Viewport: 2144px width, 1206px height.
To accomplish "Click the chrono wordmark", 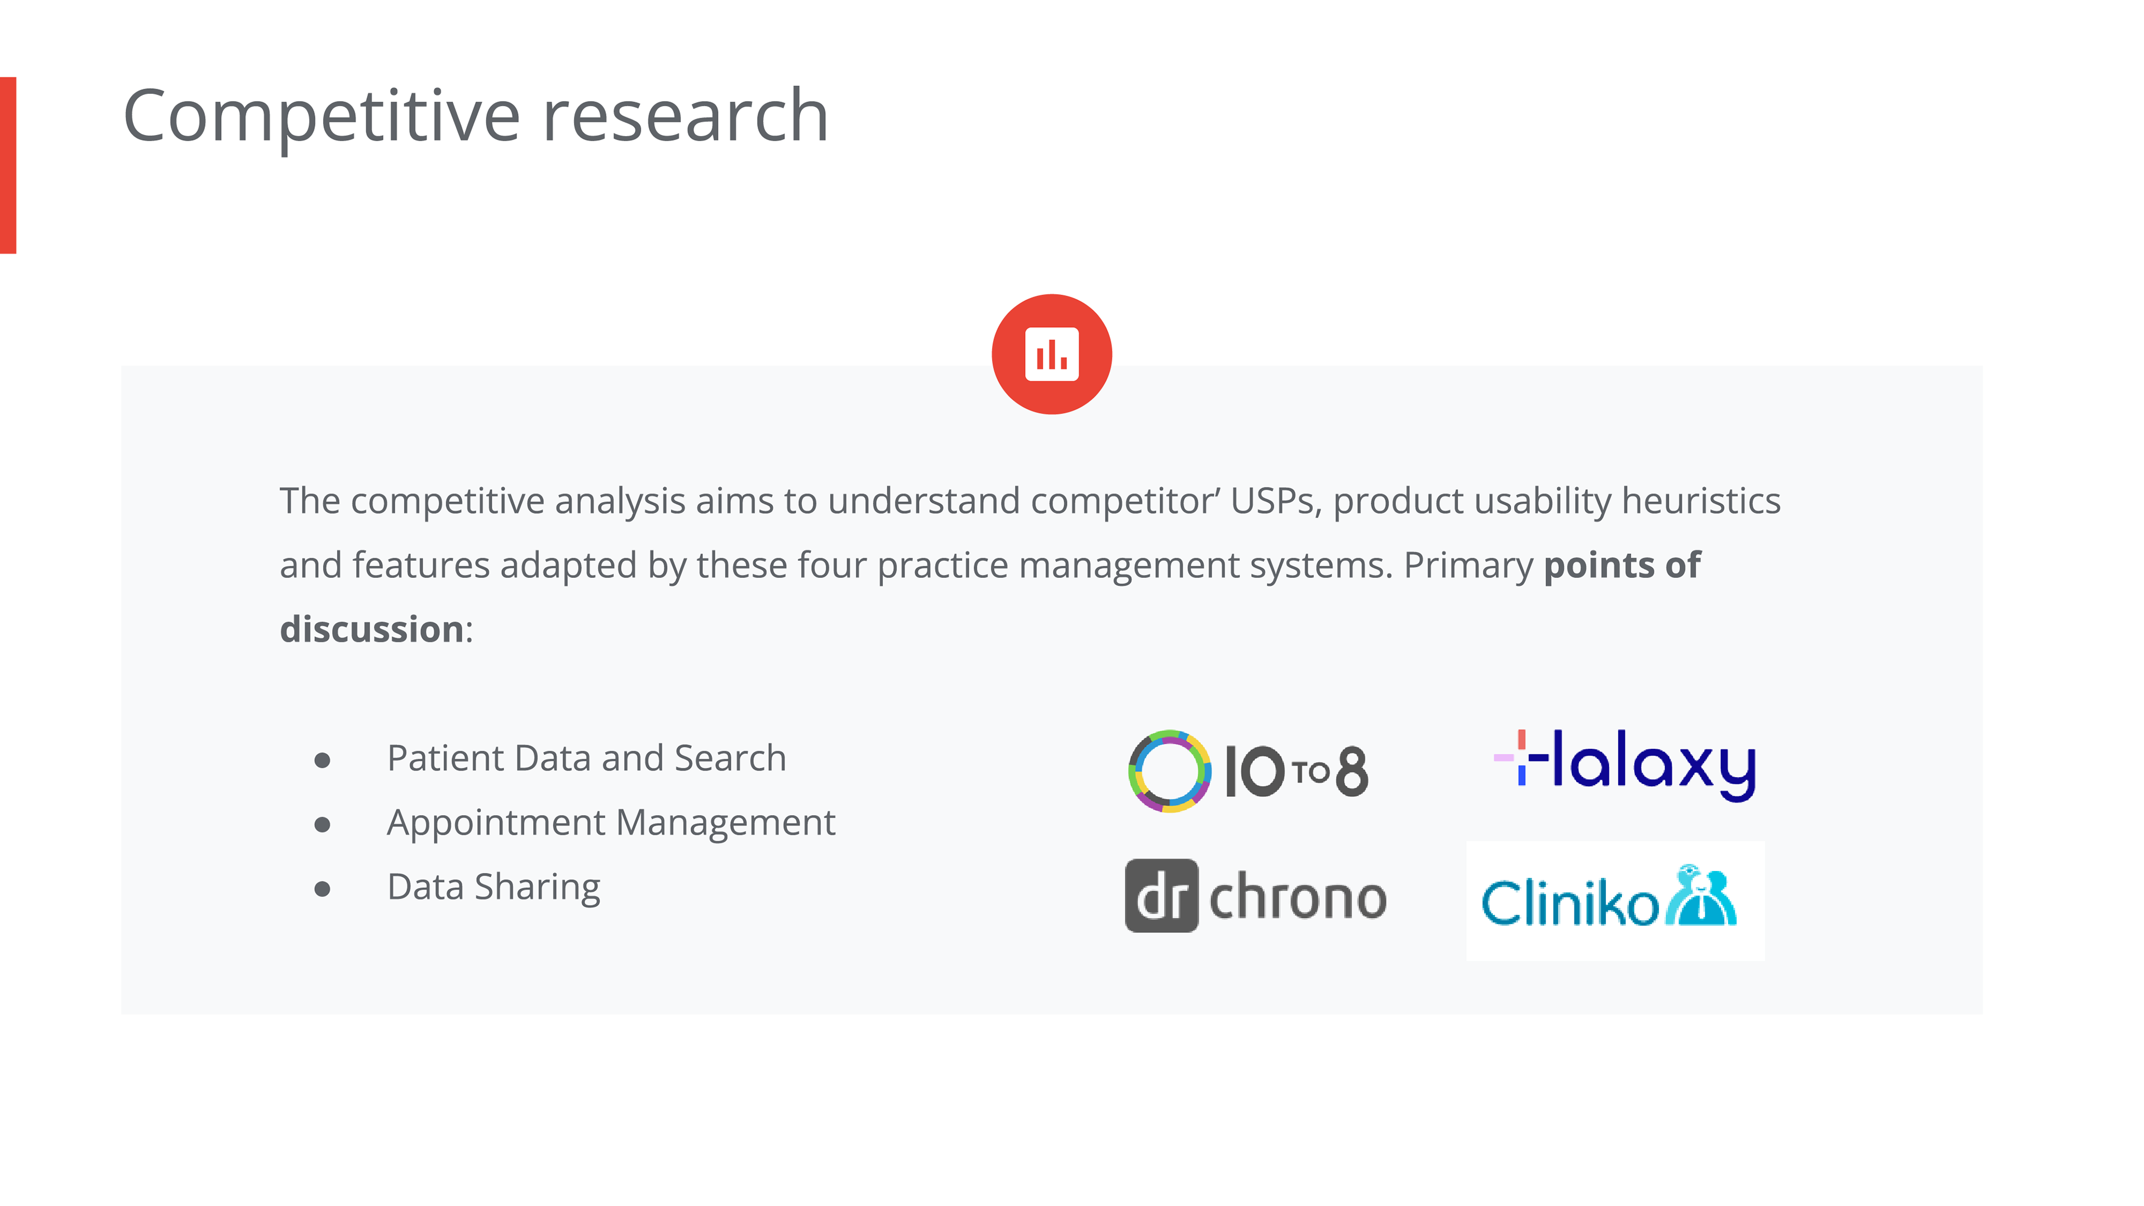I will [1298, 896].
